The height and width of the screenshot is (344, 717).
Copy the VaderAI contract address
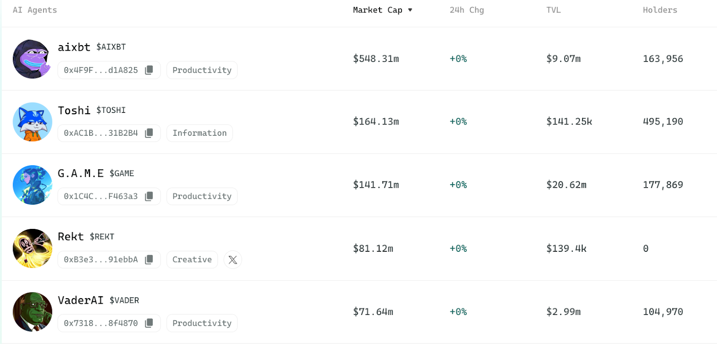[x=149, y=323]
